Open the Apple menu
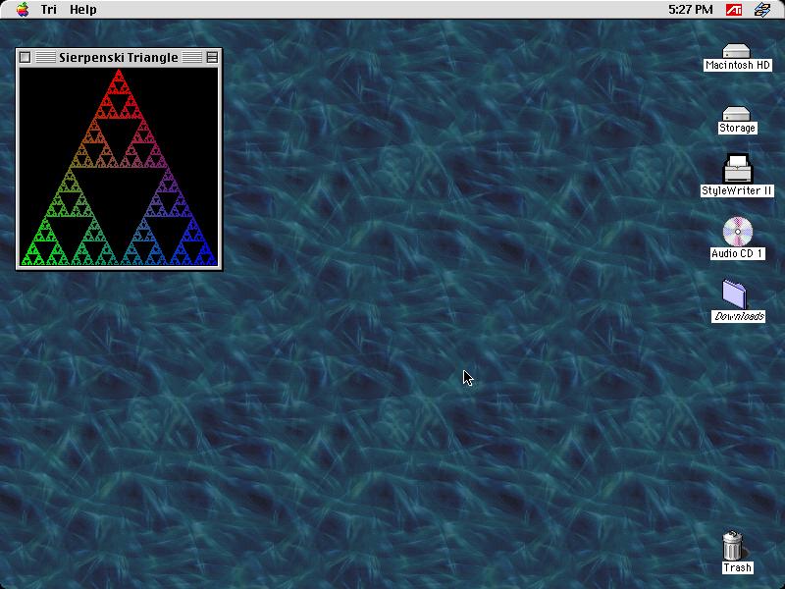 click(x=23, y=9)
